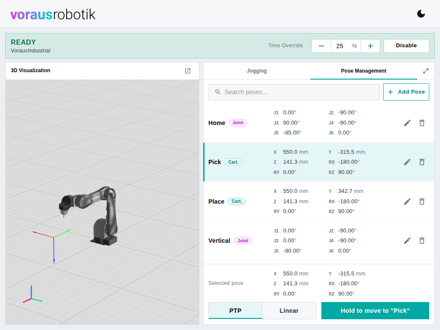The image size is (440, 330).
Task: Edit the Home pose
Action: coord(407,123)
